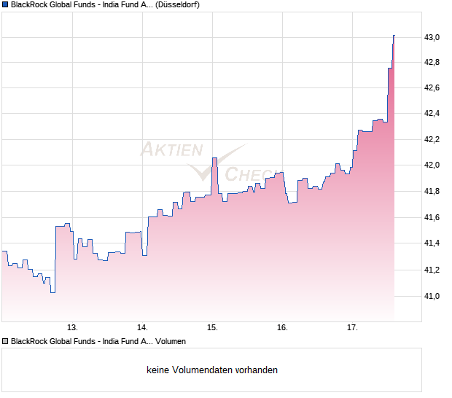This screenshot has height=398, width=452.
Task: Click the 42,4 price axis label
Action: coord(432,113)
